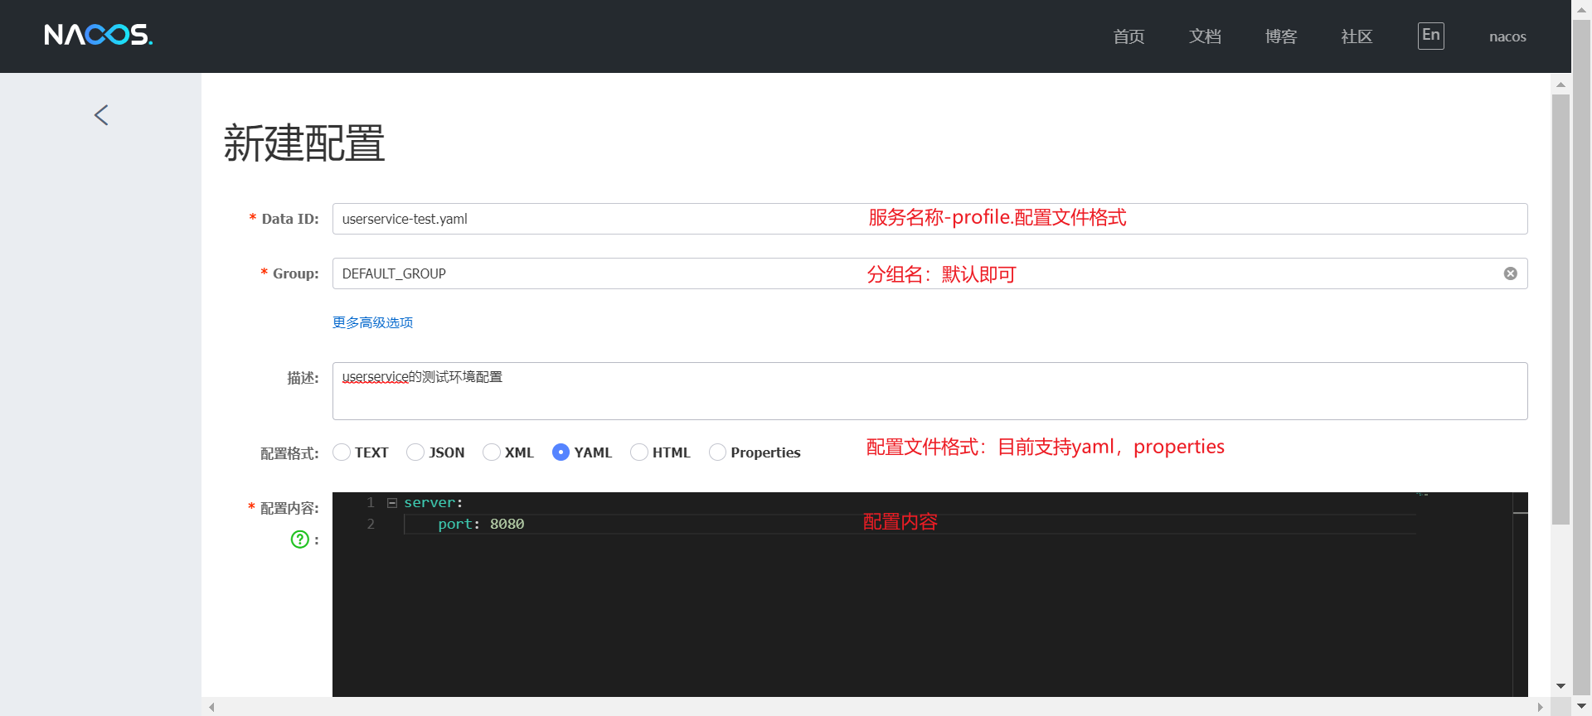Switch language with the En icon

(x=1430, y=36)
